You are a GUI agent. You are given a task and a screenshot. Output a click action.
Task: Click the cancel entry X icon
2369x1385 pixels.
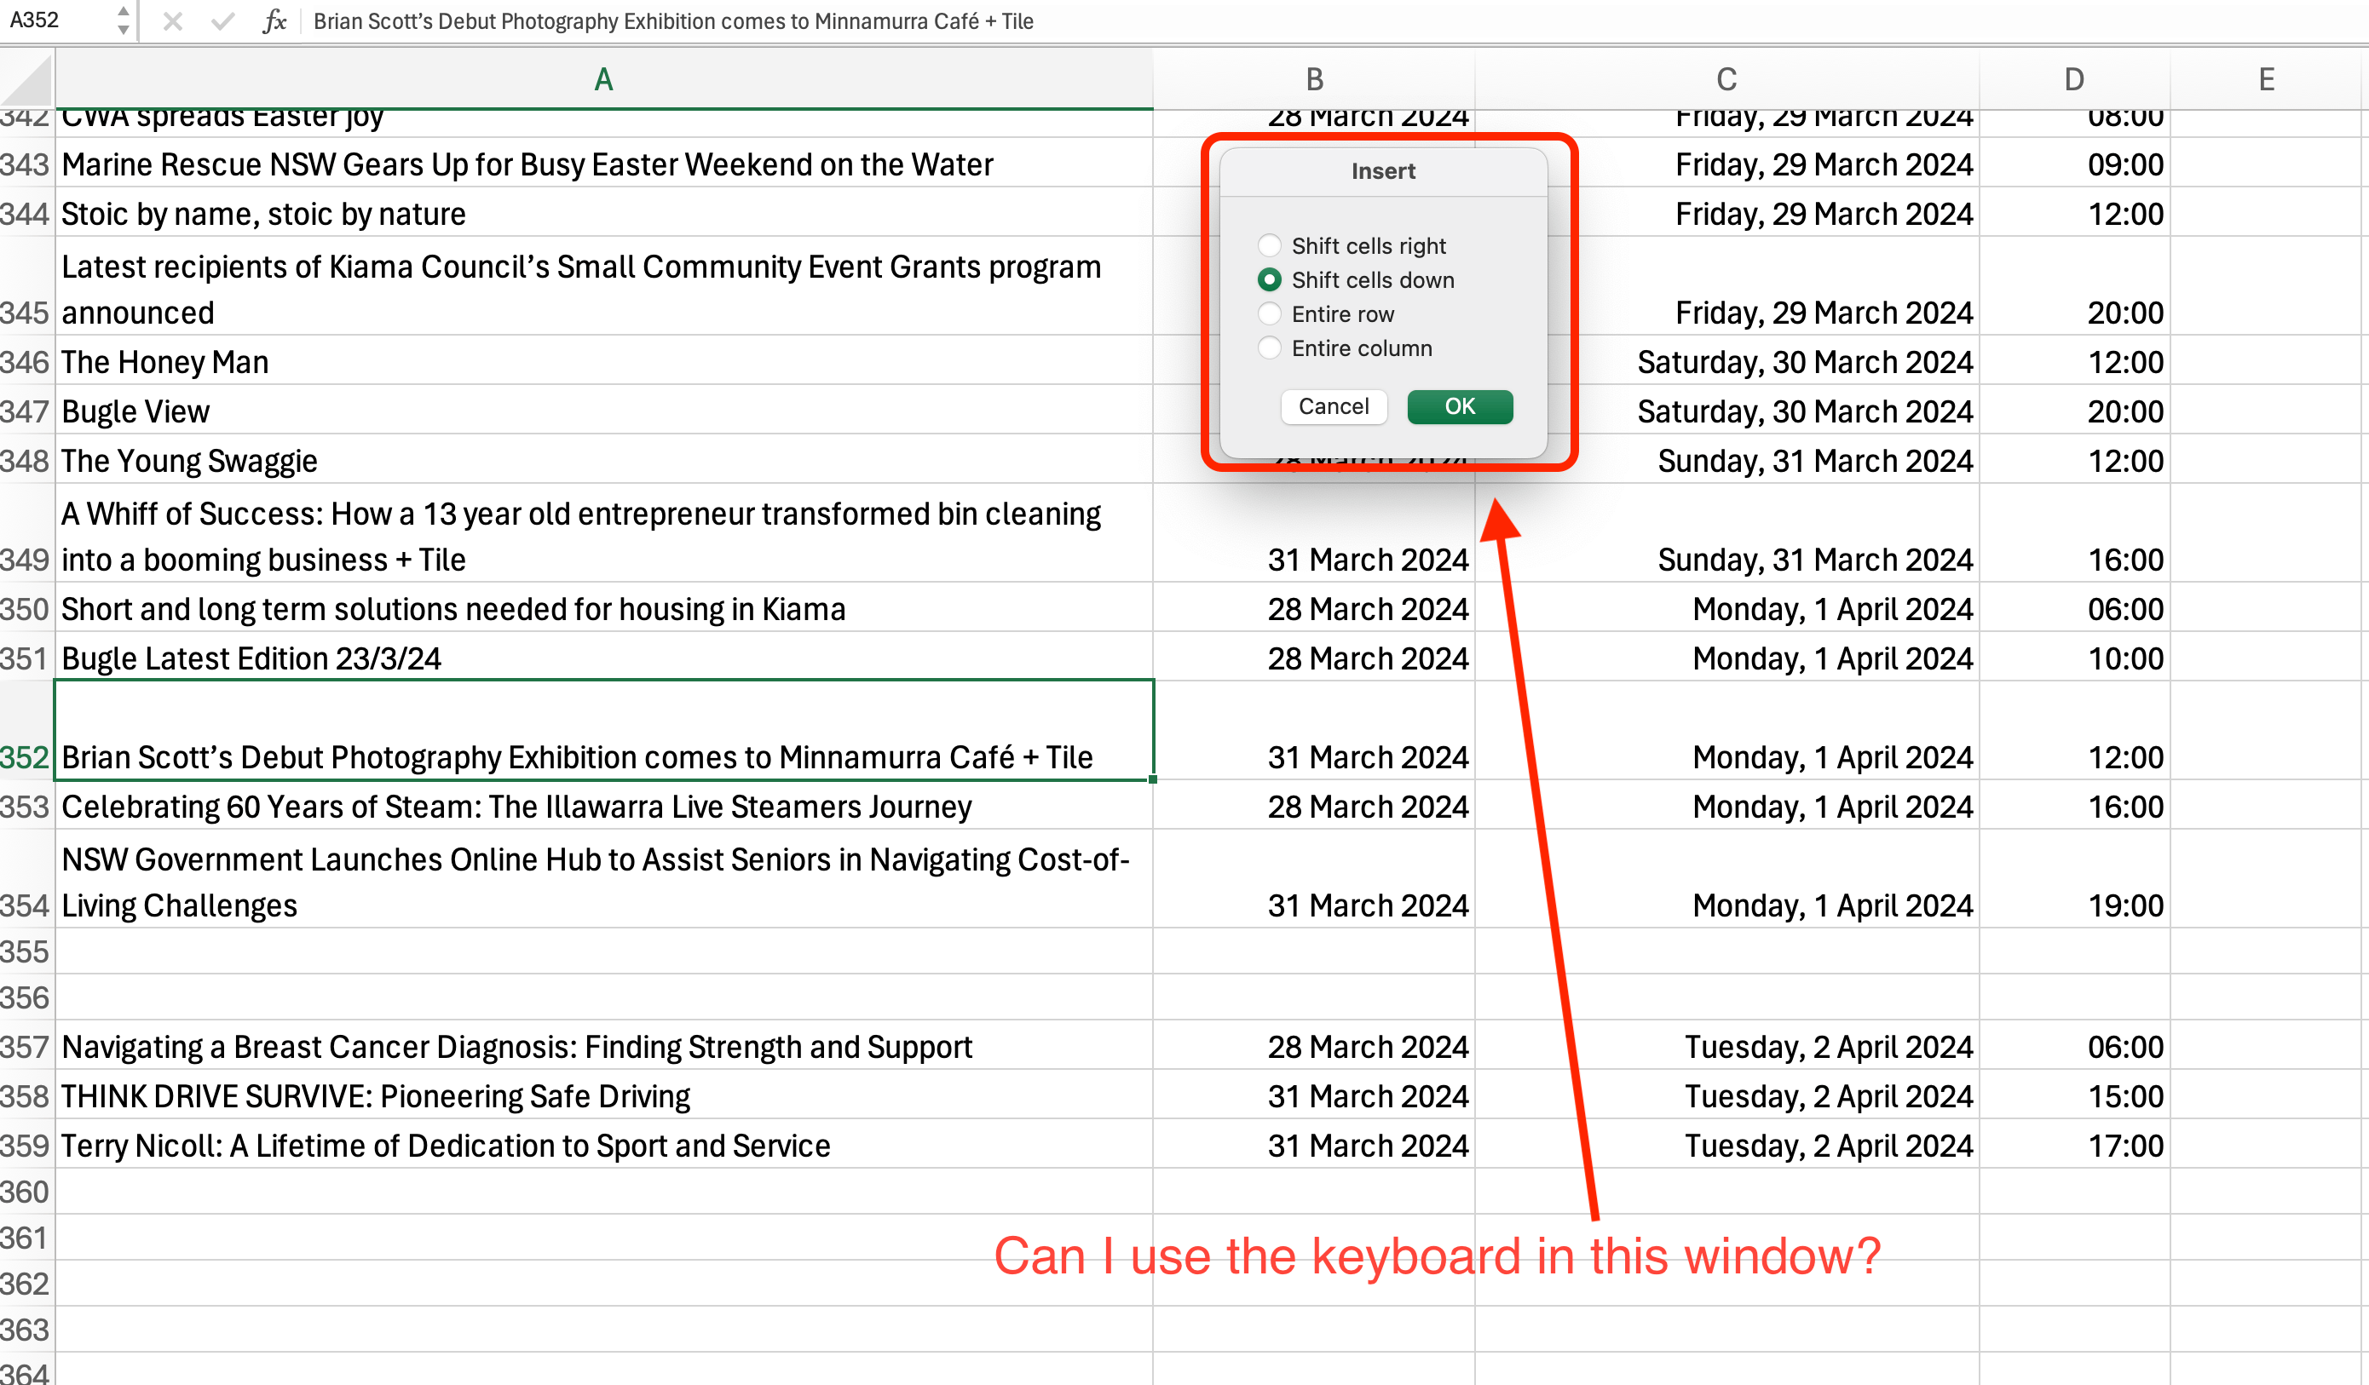point(172,20)
